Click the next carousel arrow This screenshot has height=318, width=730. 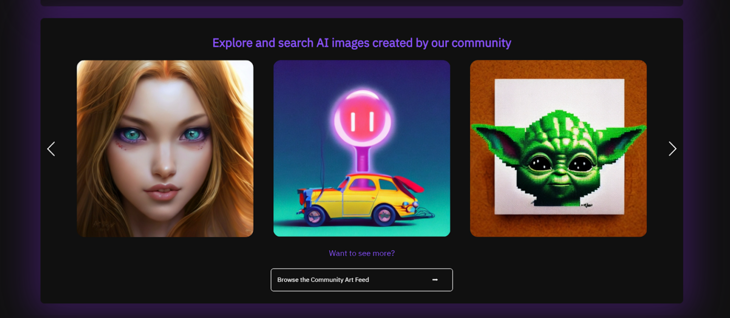tap(672, 149)
